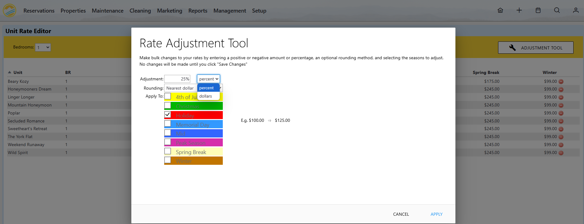Click Wild Spirit Spring Break rate $245.00
This screenshot has height=224, width=584.
point(492,153)
